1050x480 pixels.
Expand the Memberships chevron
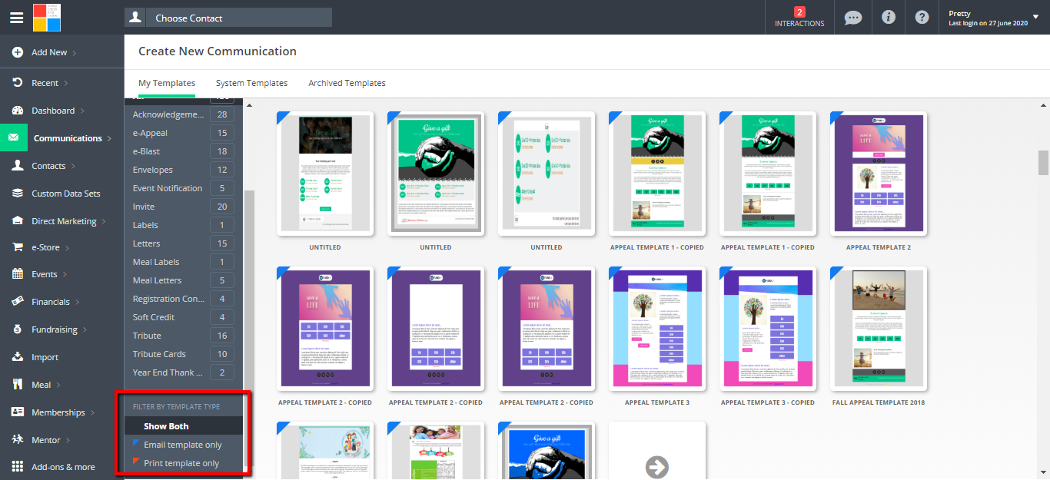pos(92,413)
